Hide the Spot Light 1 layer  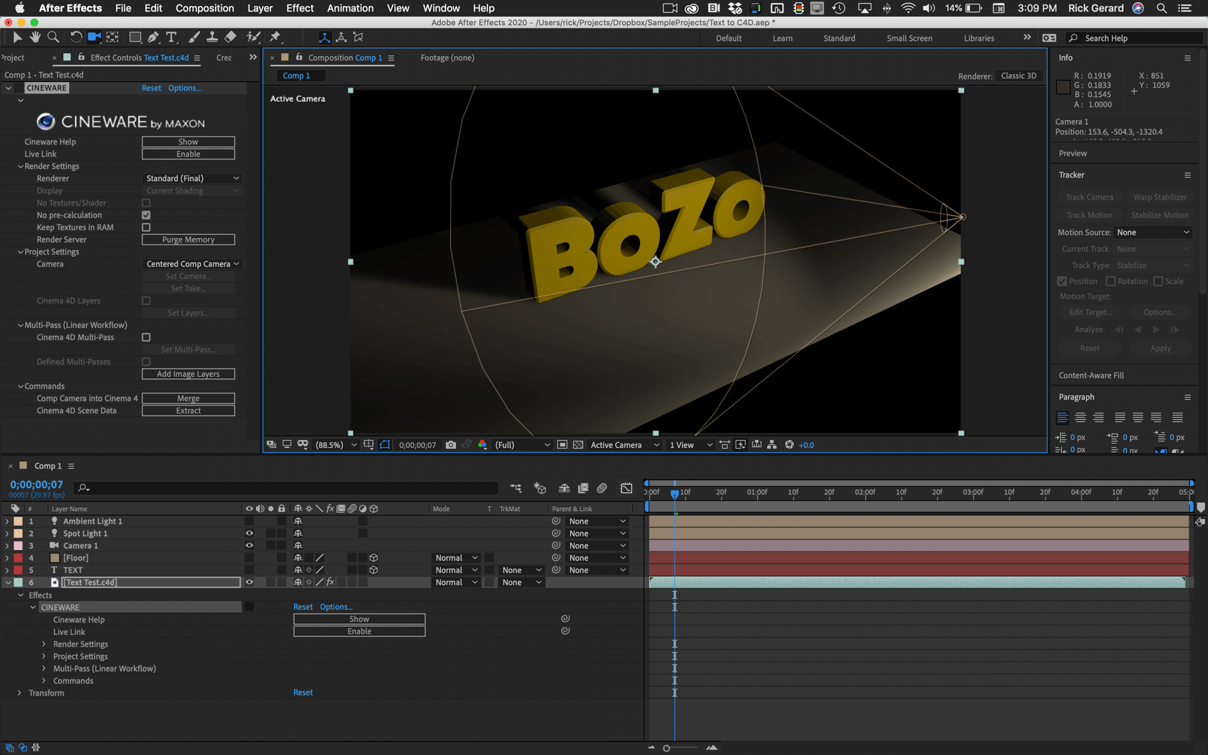coord(249,533)
